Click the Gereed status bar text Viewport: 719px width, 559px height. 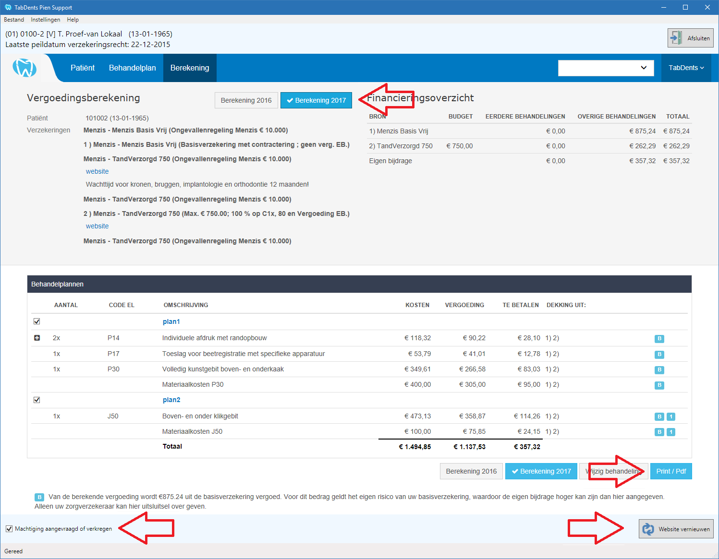coord(13,551)
